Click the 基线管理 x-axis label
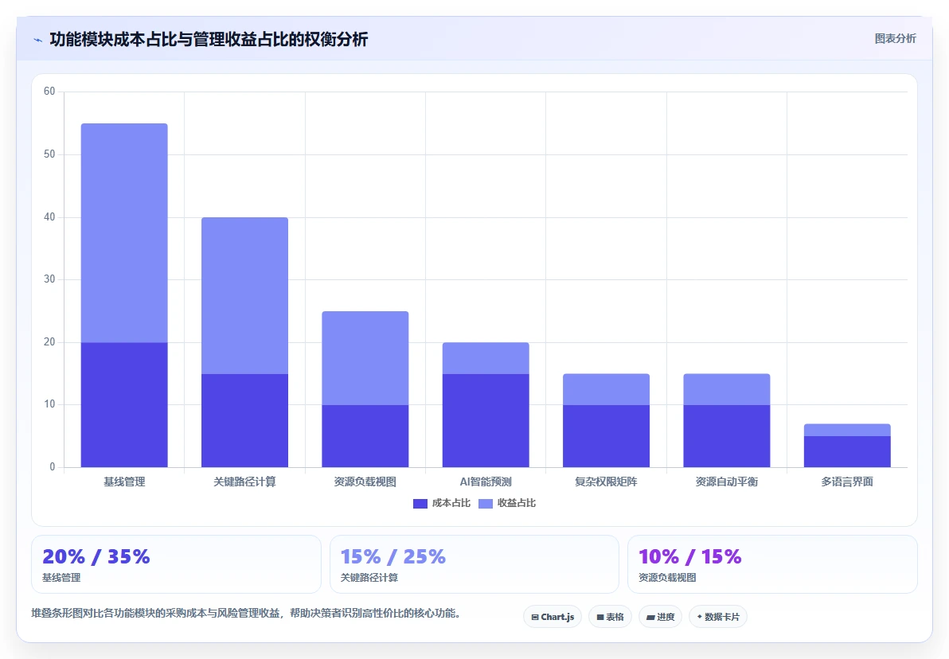 [124, 482]
